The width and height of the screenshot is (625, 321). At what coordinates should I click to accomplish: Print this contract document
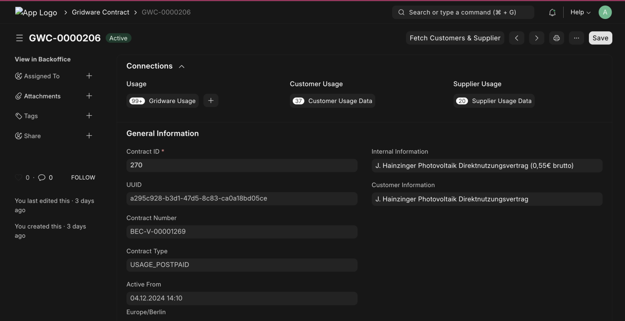click(x=557, y=38)
